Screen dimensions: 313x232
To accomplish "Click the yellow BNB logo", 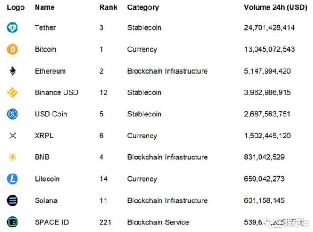I will (x=12, y=158).
